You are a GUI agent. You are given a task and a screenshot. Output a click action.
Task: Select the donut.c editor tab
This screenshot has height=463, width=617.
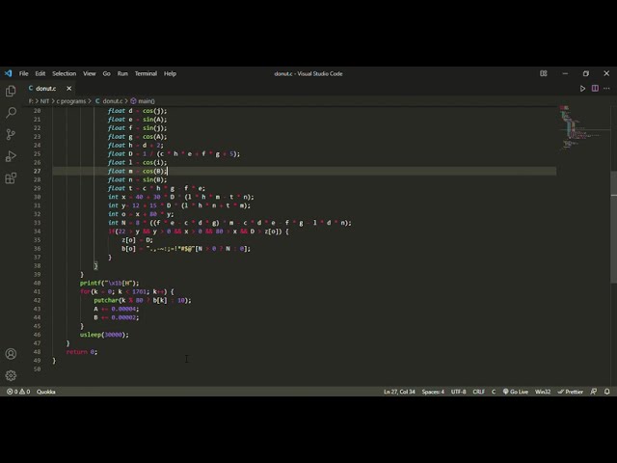tap(46, 89)
